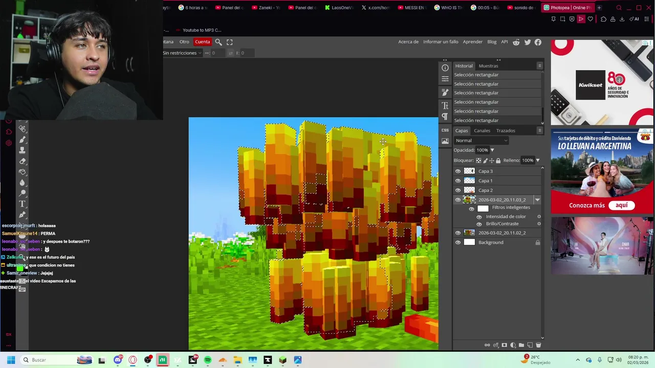655x368 pixels.
Task: Open the Blog link
Action: coord(492,42)
